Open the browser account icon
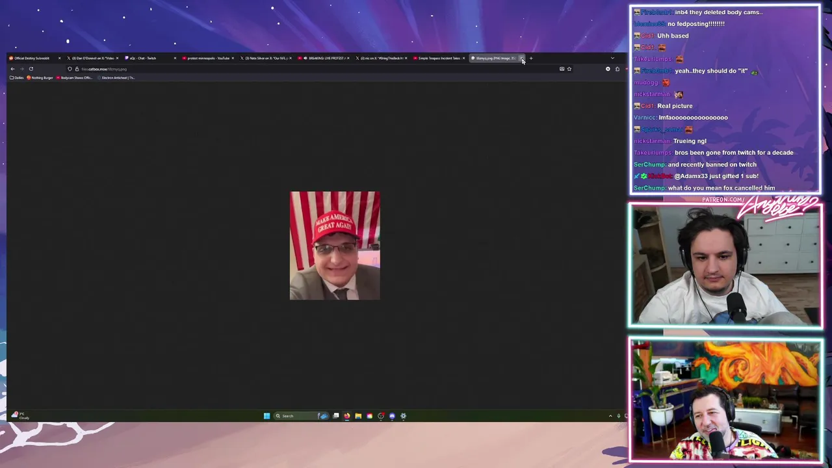This screenshot has height=468, width=832. (x=608, y=69)
